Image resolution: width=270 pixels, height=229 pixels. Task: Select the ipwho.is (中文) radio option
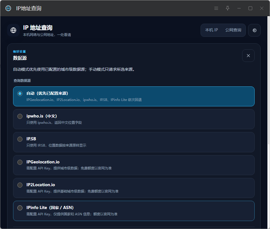click(20, 116)
